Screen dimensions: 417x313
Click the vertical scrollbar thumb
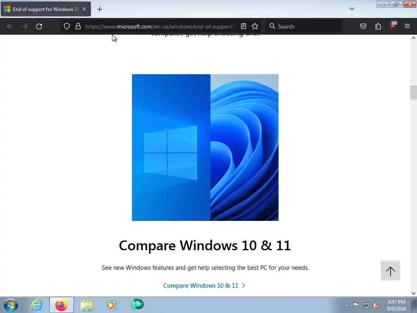(413, 93)
